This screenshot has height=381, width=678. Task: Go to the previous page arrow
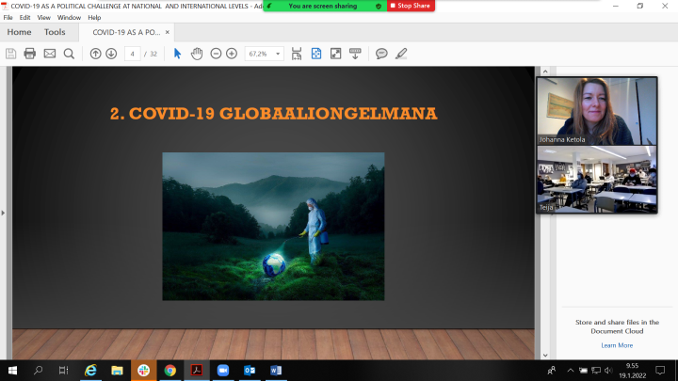pyautogui.click(x=95, y=54)
